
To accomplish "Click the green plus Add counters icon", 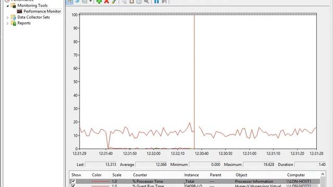I will pos(99,2).
